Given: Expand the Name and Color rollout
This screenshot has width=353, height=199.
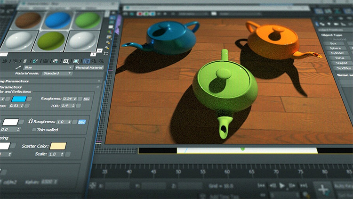Looking at the screenshot, I should 345,75.
